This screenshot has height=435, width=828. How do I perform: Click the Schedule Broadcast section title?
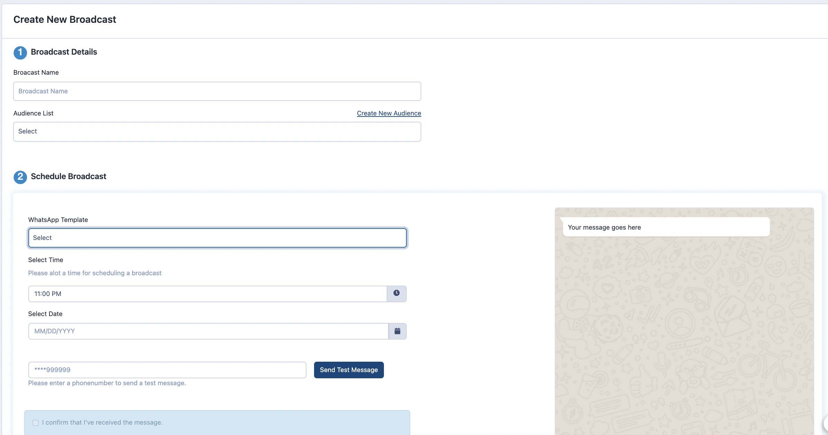(x=68, y=176)
